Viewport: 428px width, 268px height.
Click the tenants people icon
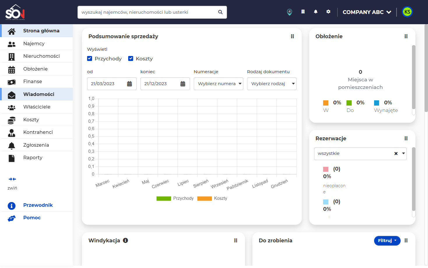pyautogui.click(x=12, y=44)
